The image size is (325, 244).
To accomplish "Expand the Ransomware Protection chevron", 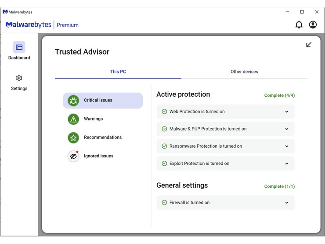I will click(287, 146).
